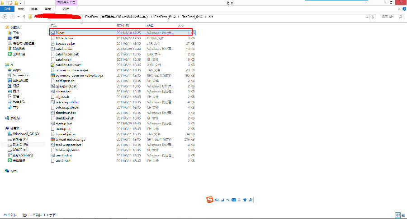The height and width of the screenshot is (219, 407).
Task: Open the recent locations dropdown arrow
Action: point(18,17)
